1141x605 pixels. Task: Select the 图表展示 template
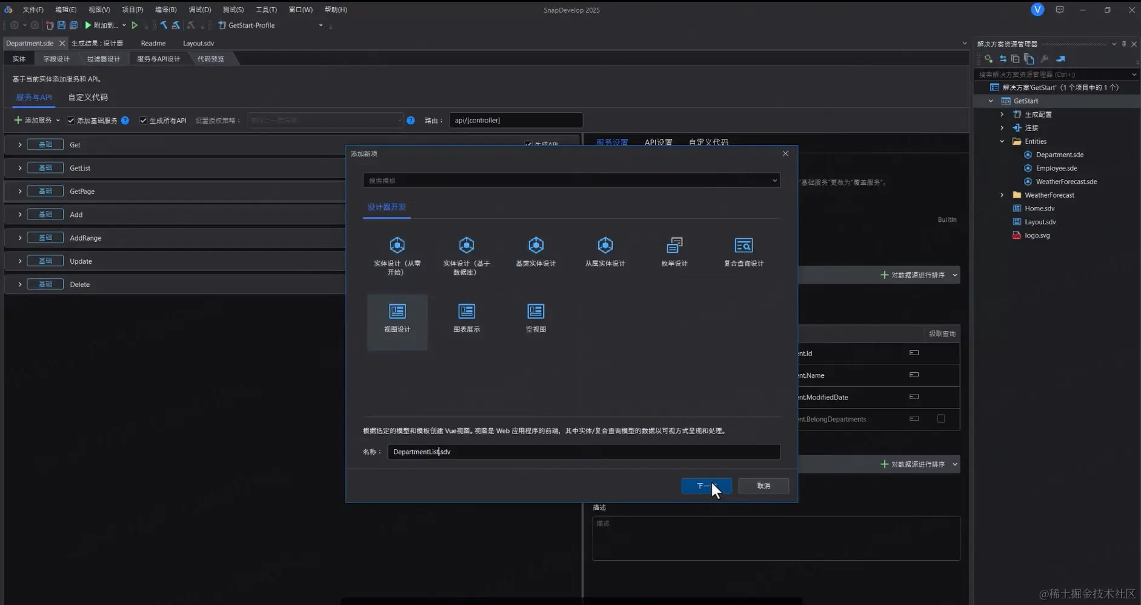466,318
